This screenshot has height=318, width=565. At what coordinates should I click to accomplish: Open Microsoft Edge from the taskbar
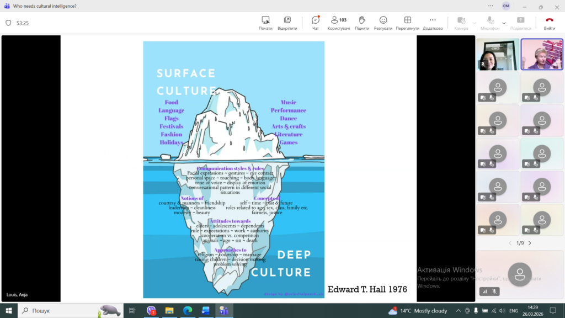187,311
